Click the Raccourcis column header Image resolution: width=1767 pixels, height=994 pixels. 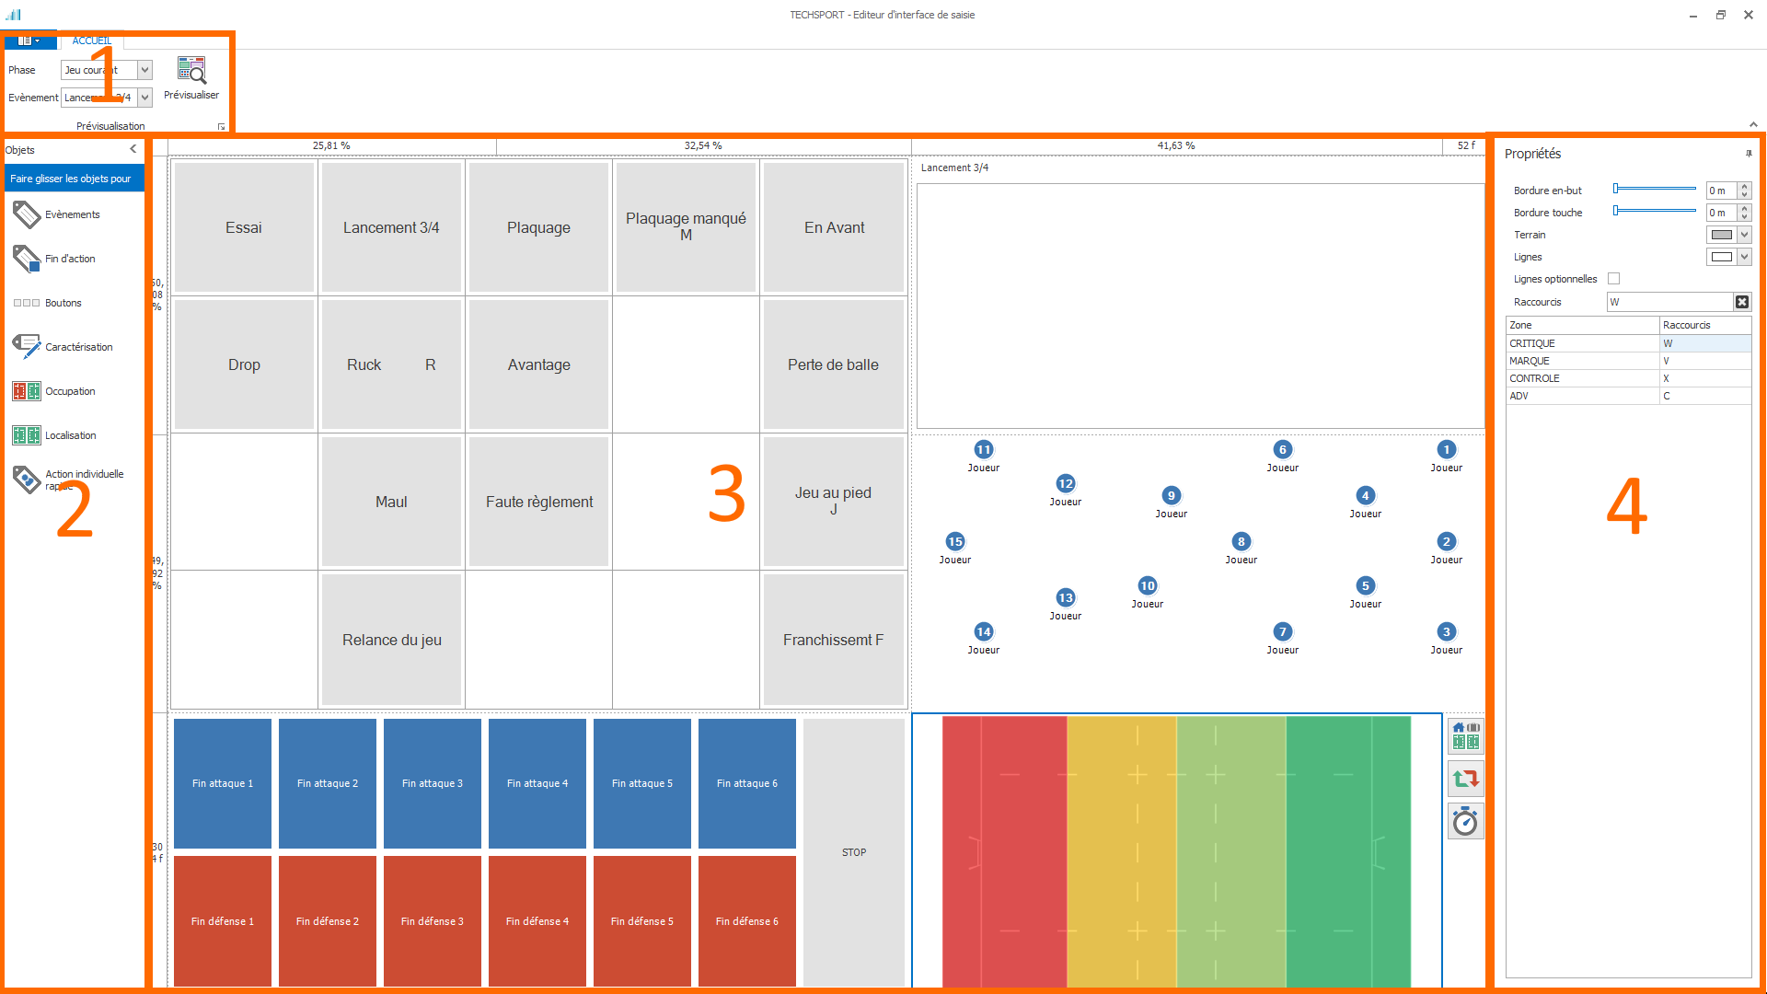1705,325
